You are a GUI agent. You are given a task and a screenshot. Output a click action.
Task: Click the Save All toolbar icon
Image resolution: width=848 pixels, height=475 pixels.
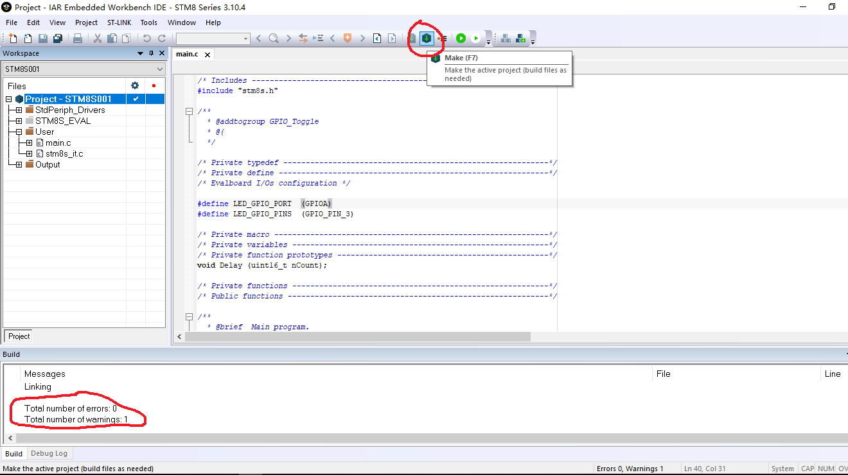point(58,39)
